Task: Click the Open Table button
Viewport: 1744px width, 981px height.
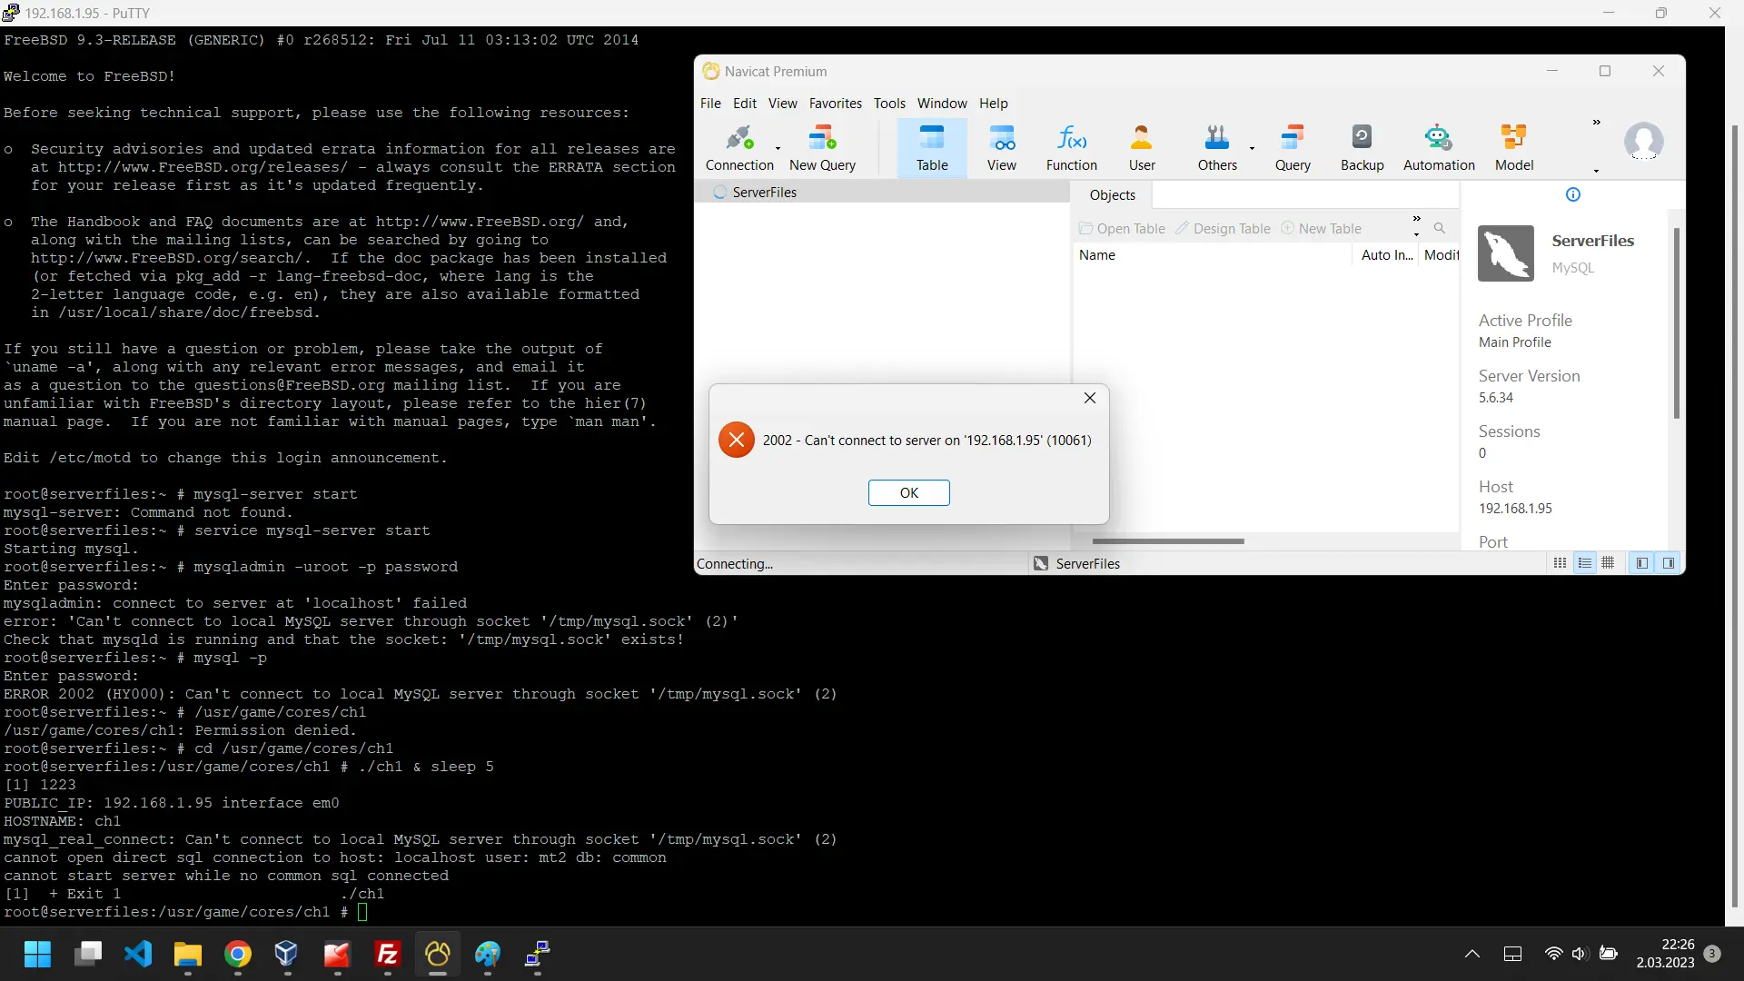Action: (1122, 228)
